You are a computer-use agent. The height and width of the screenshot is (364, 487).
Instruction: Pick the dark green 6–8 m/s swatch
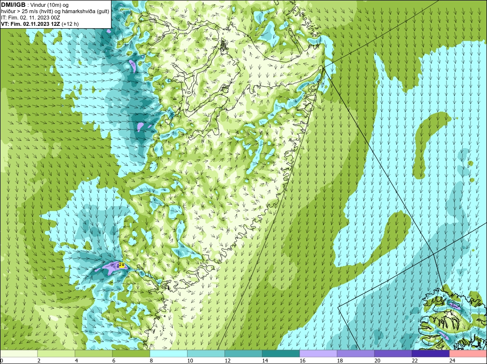point(131,354)
